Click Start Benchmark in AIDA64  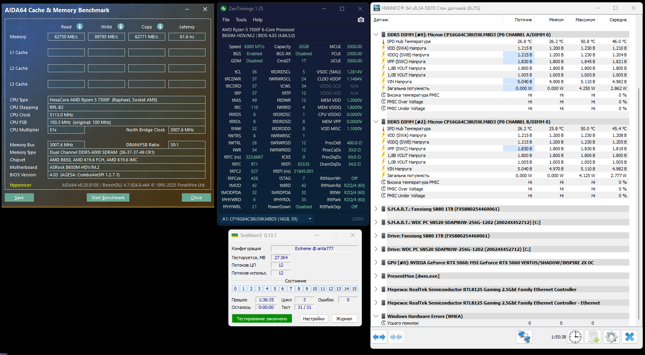click(x=108, y=198)
